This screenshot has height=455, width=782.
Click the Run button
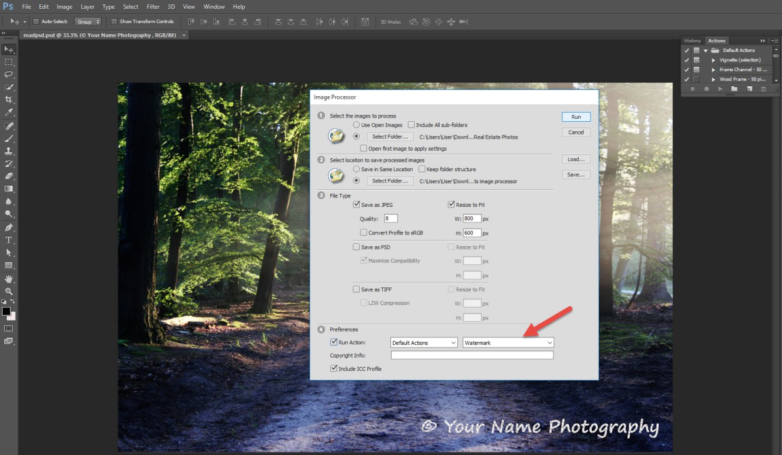click(x=576, y=117)
